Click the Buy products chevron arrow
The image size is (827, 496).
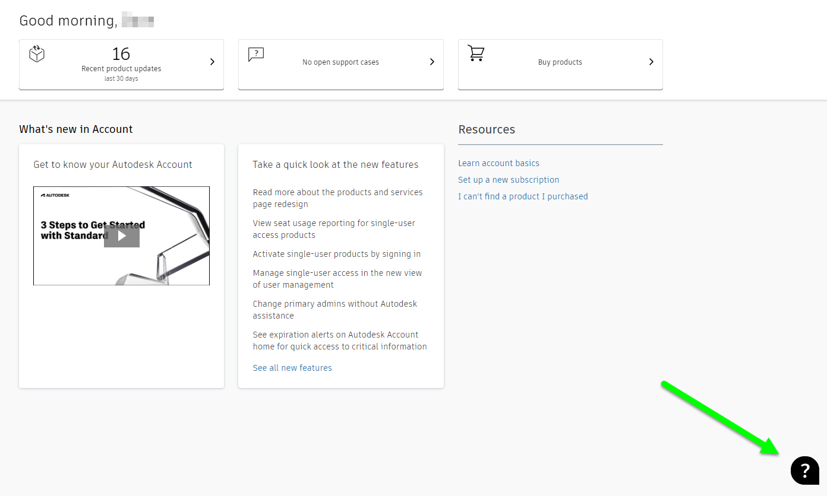pyautogui.click(x=651, y=62)
